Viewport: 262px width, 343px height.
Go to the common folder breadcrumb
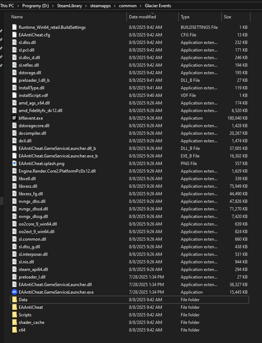point(128,6)
